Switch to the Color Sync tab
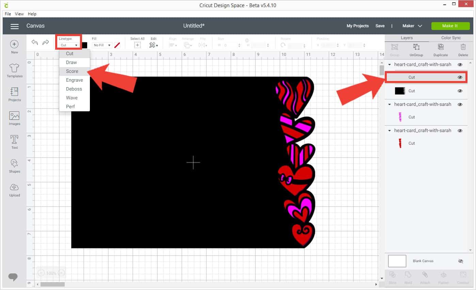The height and width of the screenshot is (290, 476). click(451, 38)
